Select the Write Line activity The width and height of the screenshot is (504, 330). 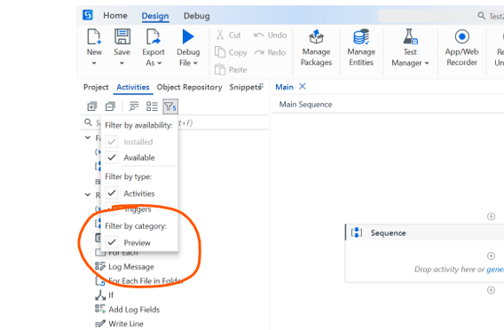coord(126,324)
